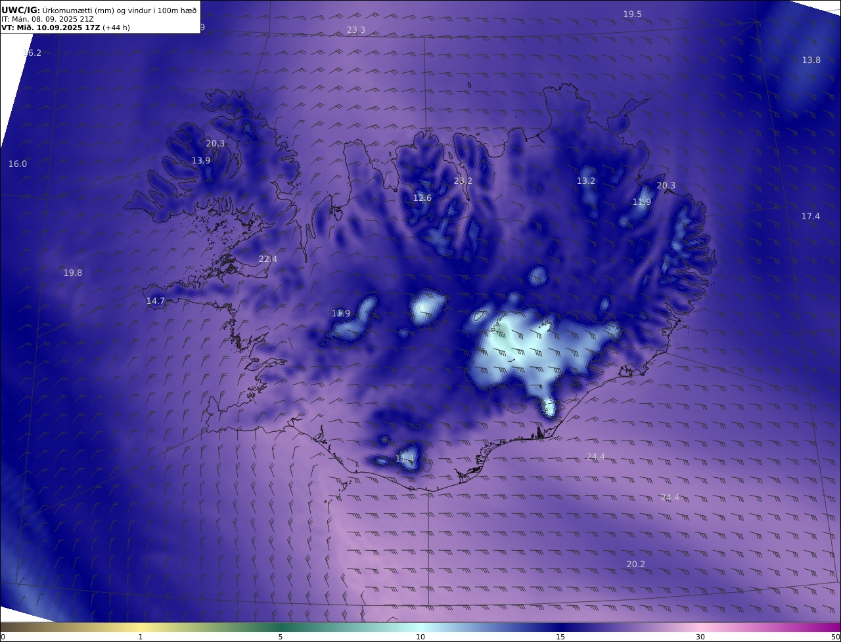Select the 23.2 value label
Screen dimensions: 841x642
463,181
